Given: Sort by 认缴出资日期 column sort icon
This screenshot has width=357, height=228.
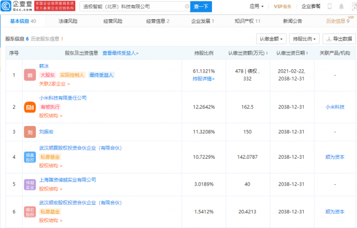Looking at the screenshot, I should tap(307, 53).
